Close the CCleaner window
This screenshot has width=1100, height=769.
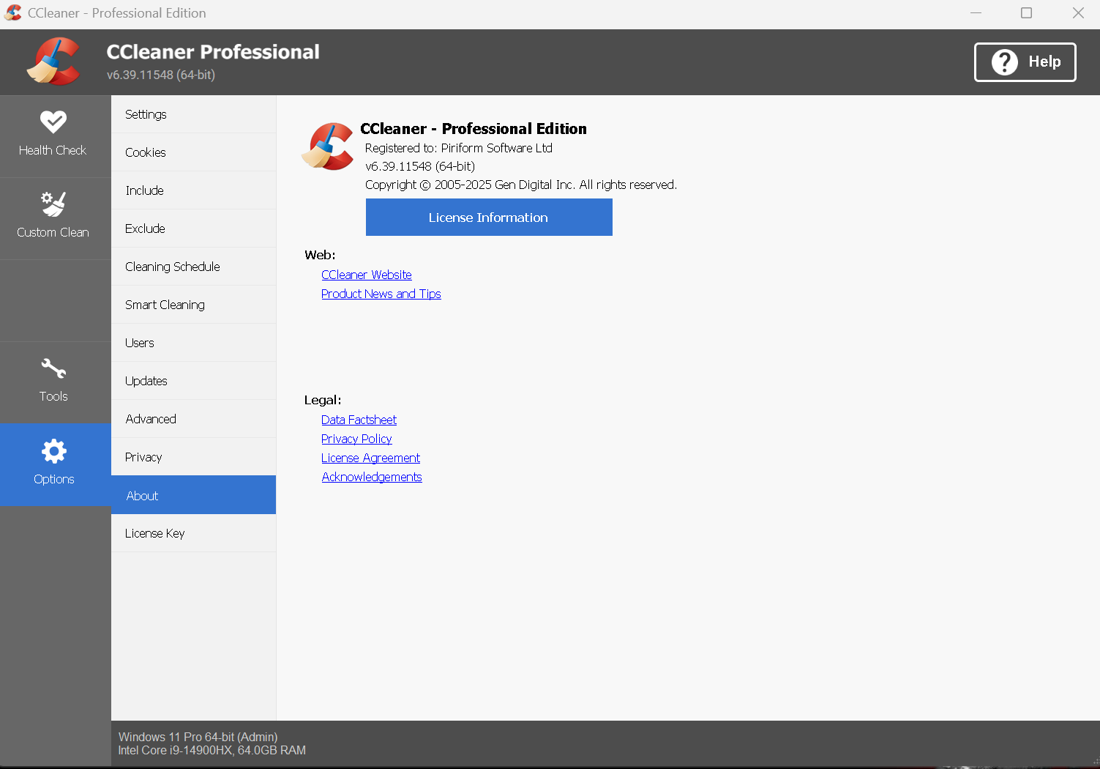coord(1078,12)
